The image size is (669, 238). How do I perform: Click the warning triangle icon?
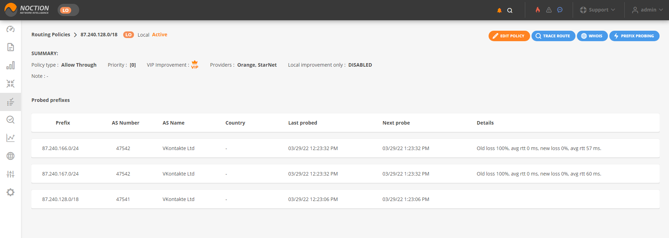pos(549,10)
